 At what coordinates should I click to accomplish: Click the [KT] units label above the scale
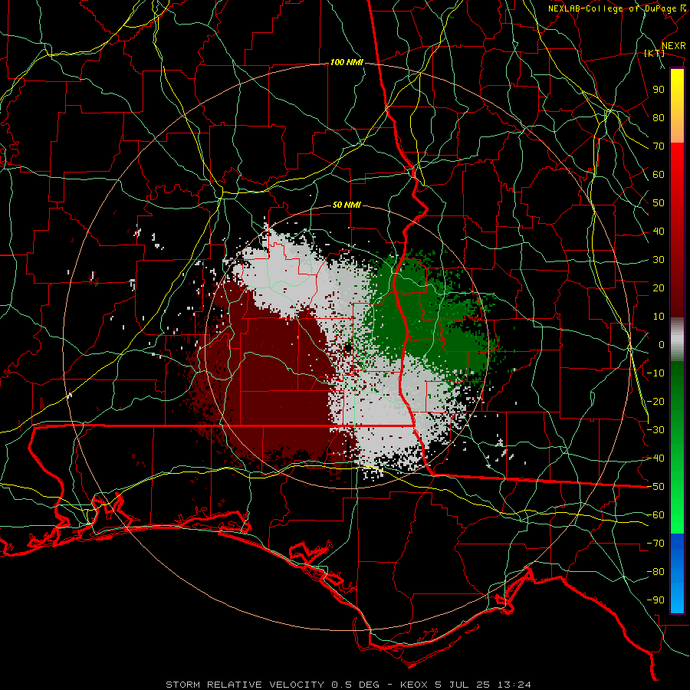(x=654, y=53)
